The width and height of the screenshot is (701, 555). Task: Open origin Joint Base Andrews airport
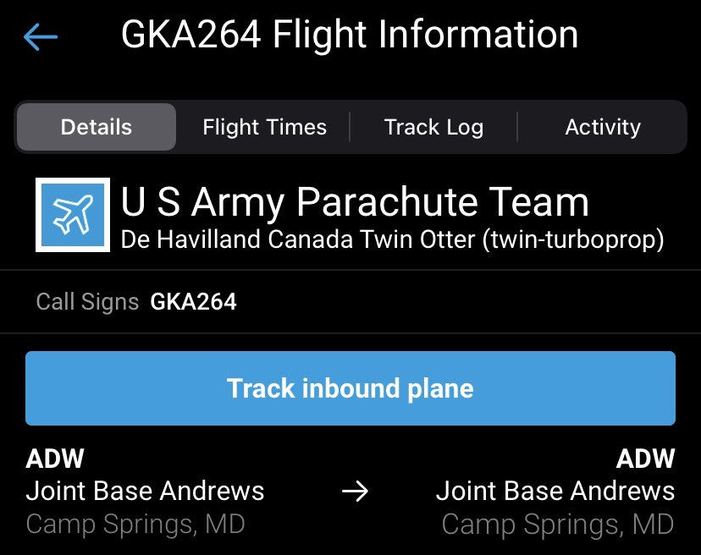(146, 491)
